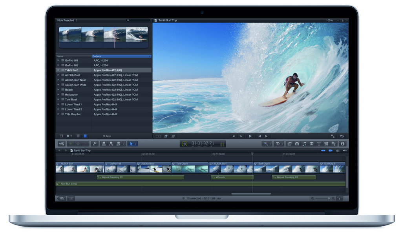Open the Retime menu icon

click(x=278, y=143)
